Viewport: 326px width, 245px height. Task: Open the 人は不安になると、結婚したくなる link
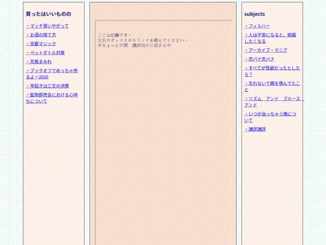[270, 38]
